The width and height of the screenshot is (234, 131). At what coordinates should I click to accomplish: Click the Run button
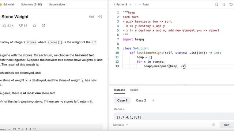point(227,125)
